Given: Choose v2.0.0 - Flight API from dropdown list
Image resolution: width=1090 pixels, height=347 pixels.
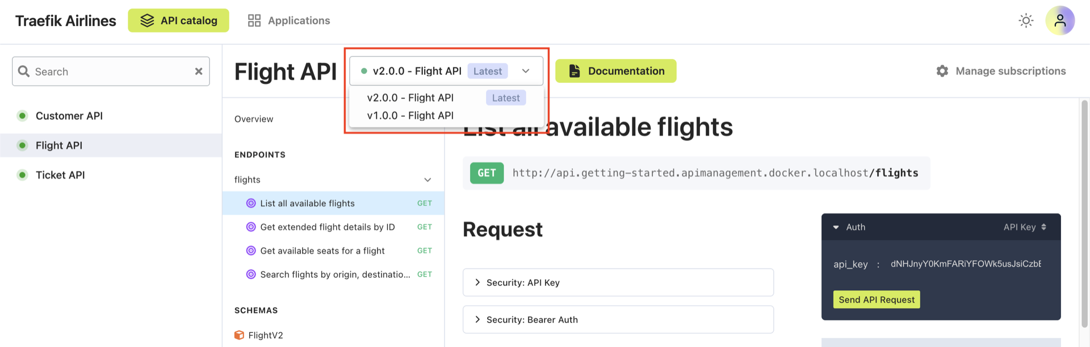Looking at the screenshot, I should click(x=446, y=98).
